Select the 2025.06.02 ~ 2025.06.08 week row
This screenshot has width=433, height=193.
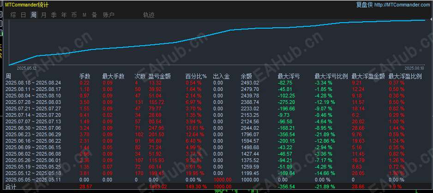click(x=218, y=154)
